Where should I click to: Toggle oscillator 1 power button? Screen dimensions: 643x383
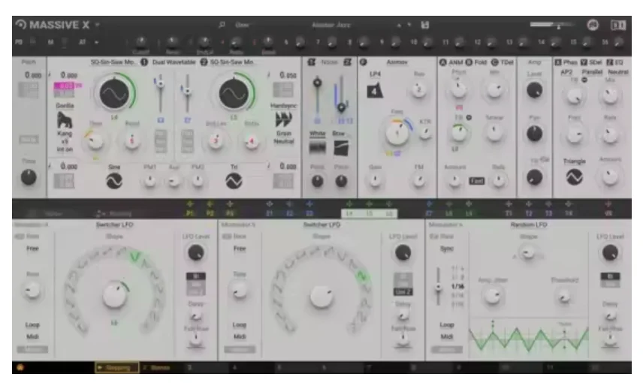click(x=144, y=62)
